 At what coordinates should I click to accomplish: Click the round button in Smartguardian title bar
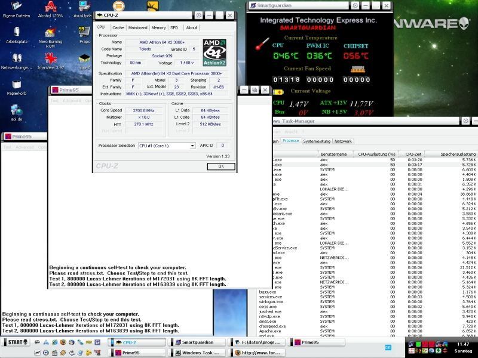(x=355, y=5)
